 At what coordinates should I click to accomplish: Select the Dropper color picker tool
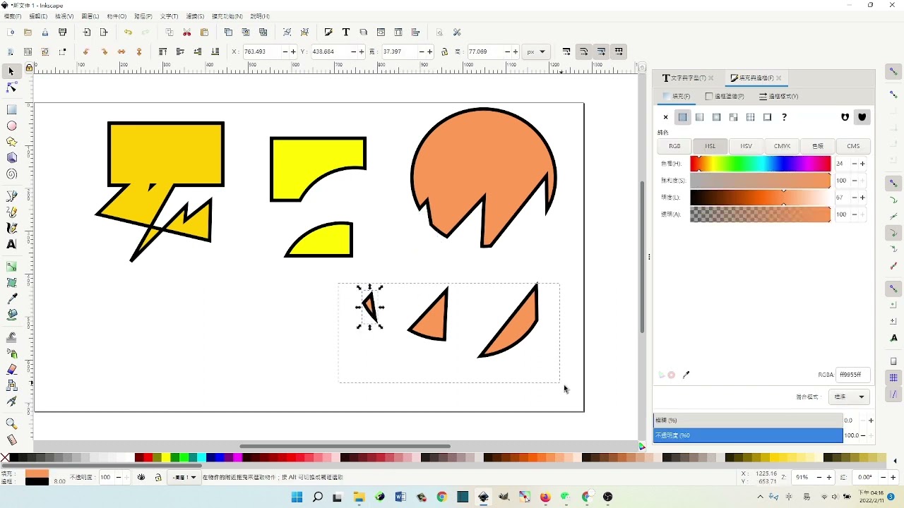(11, 299)
